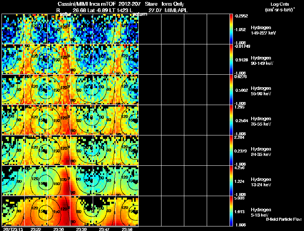Screen dimensions: 304x231
Task: Click the Log Cnts units legend title
Action: point(280,7)
